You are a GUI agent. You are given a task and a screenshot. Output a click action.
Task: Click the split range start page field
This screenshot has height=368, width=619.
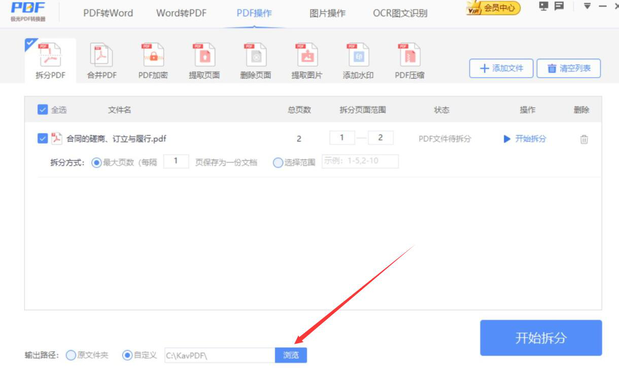(x=342, y=138)
